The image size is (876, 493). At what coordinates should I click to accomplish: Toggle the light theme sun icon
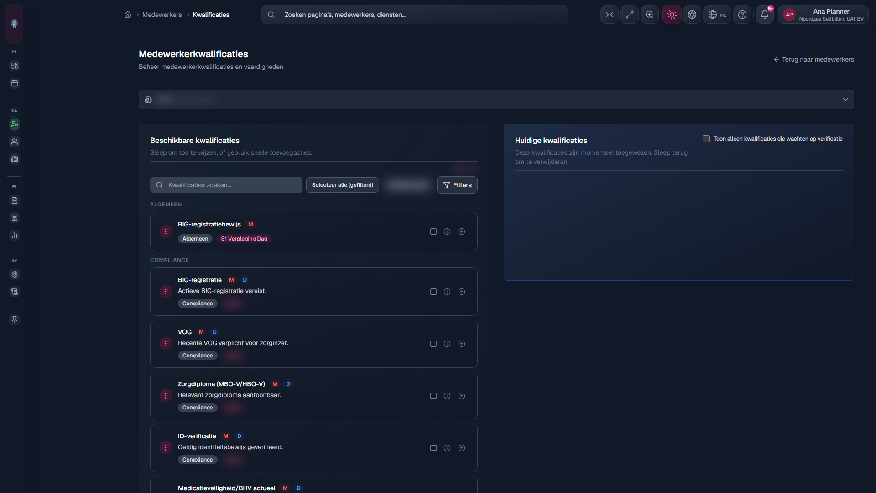(672, 15)
